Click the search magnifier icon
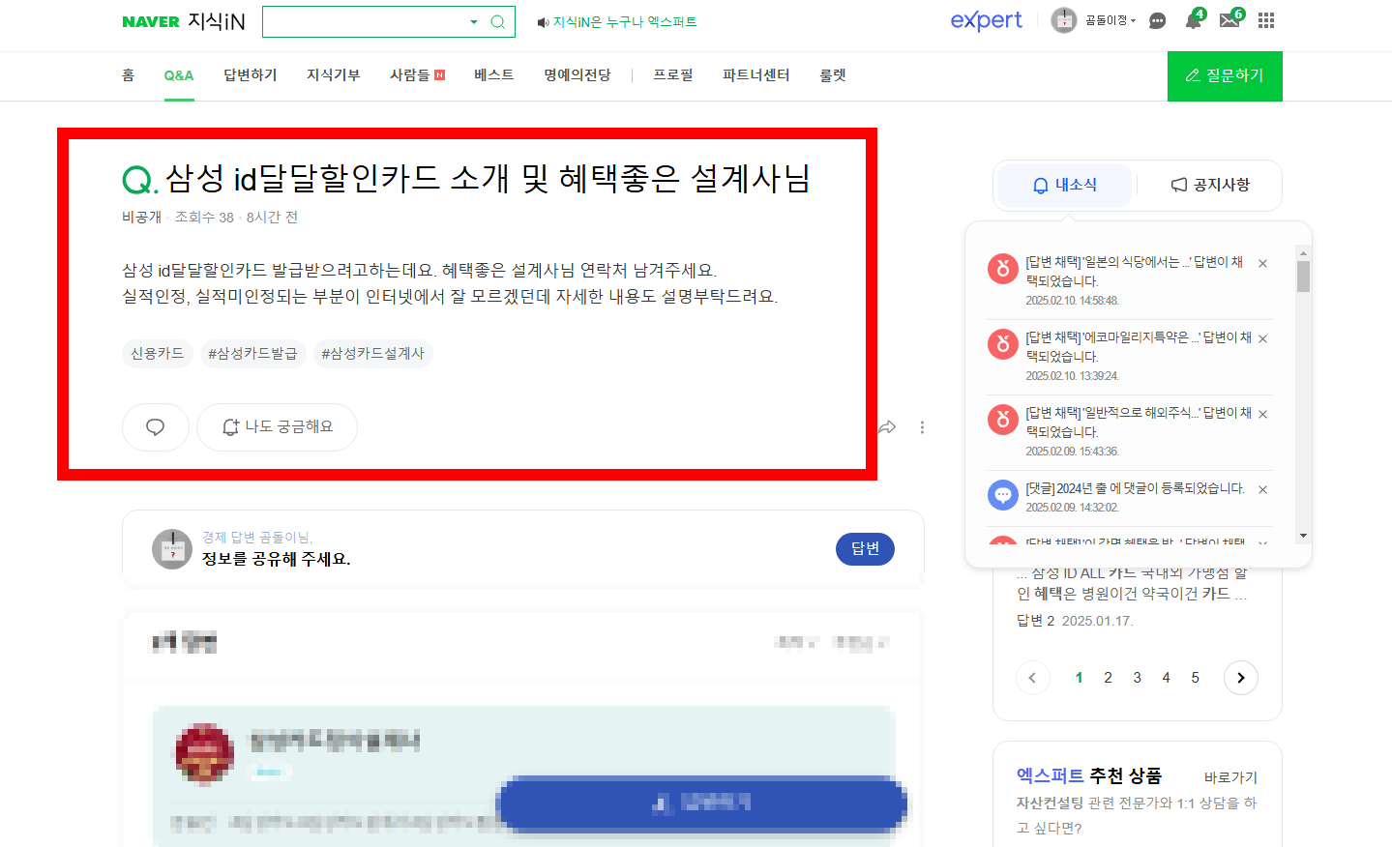Screen dimensions: 1392x847 click(497, 22)
